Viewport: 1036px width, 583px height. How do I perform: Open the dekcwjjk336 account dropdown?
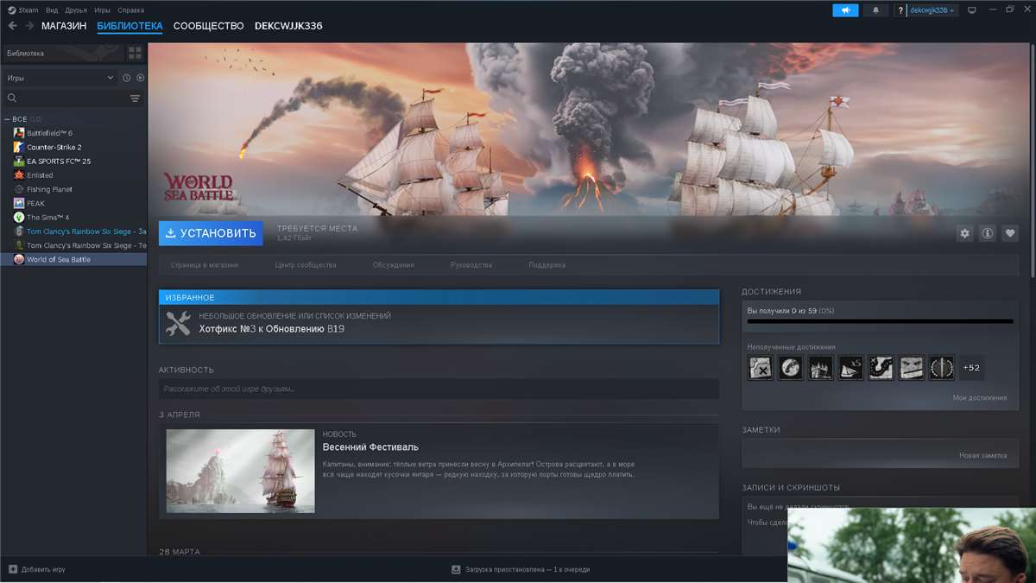click(932, 10)
